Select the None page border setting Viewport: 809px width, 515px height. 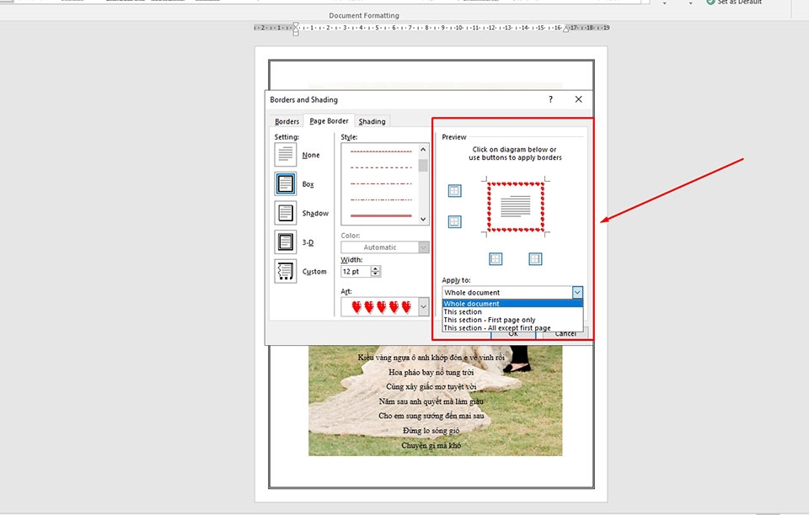tap(284, 154)
